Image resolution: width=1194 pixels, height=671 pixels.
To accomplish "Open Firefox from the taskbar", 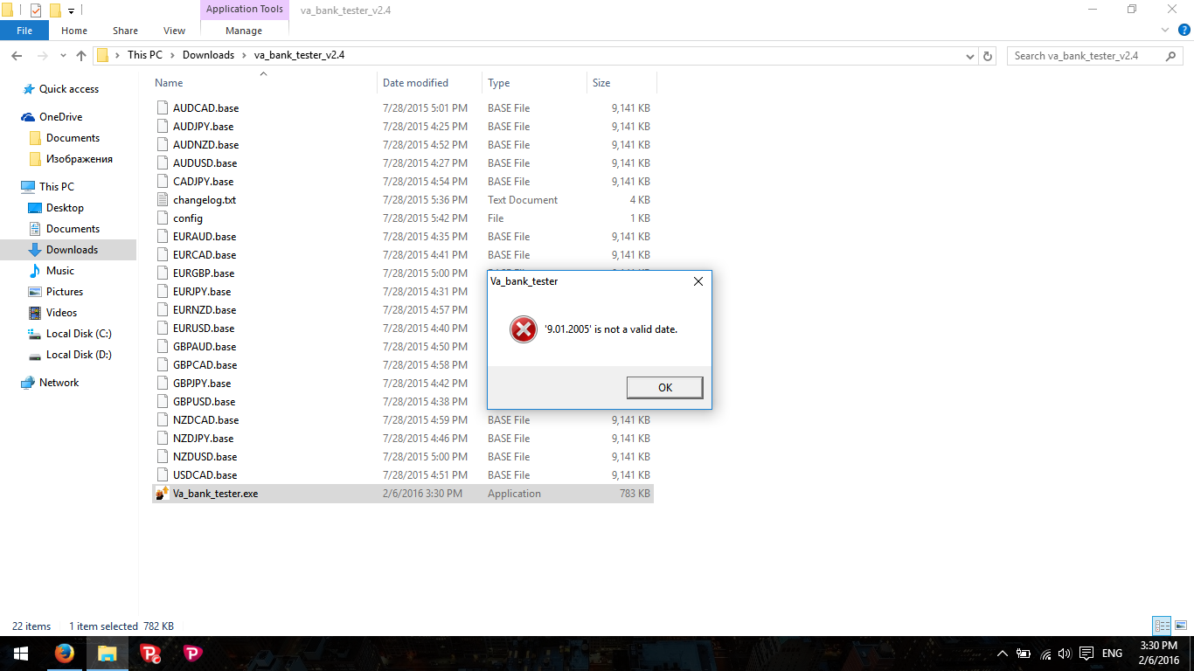I will click(x=64, y=654).
